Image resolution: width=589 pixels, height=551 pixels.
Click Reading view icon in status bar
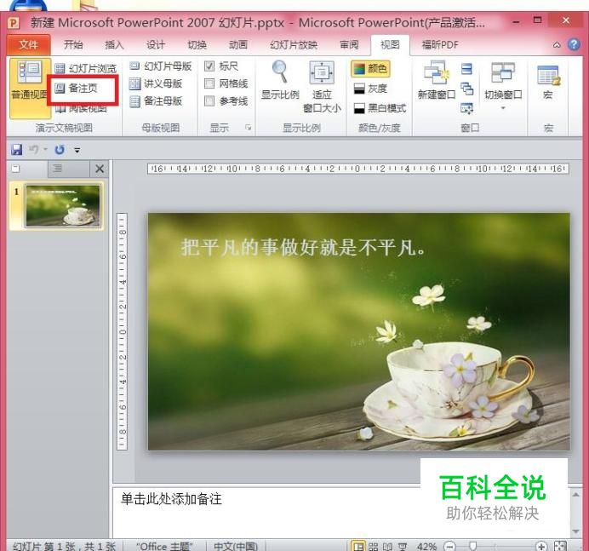point(387,546)
